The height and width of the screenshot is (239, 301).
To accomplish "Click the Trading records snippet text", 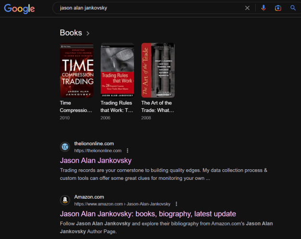I will point(163,174).
